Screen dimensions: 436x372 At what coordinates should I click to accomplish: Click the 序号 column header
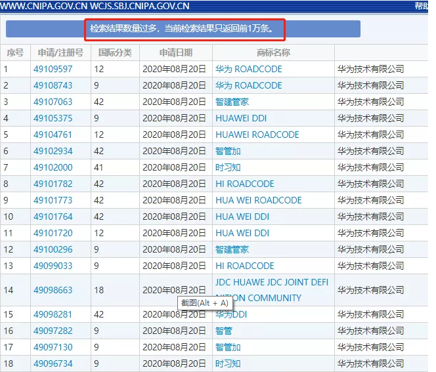(15, 52)
